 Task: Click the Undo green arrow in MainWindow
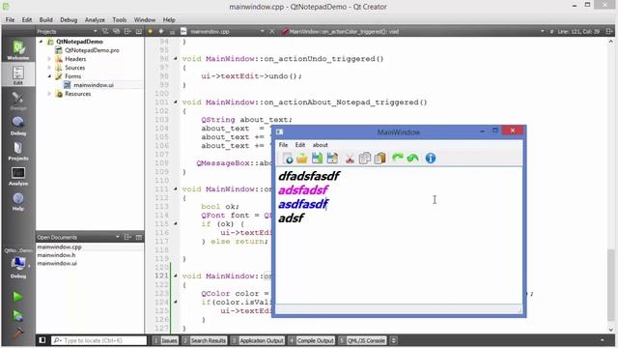click(412, 159)
